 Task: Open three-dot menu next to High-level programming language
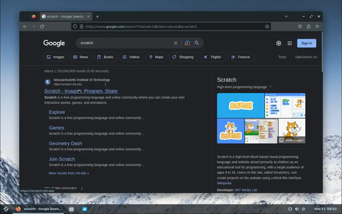click(271, 87)
